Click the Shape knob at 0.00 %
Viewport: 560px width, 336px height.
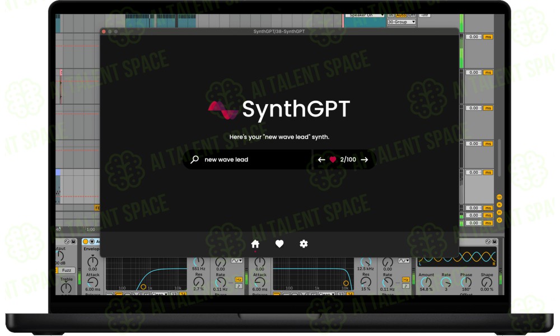coord(487,282)
